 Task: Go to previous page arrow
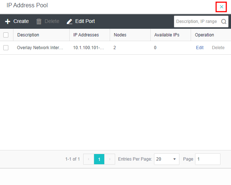pos(89,159)
